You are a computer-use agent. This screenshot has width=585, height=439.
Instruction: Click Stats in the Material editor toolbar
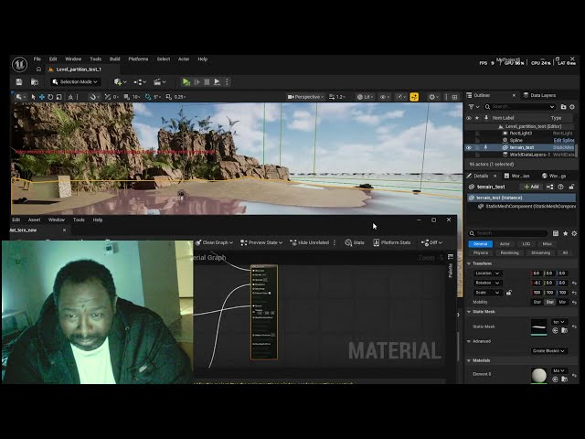(x=355, y=242)
